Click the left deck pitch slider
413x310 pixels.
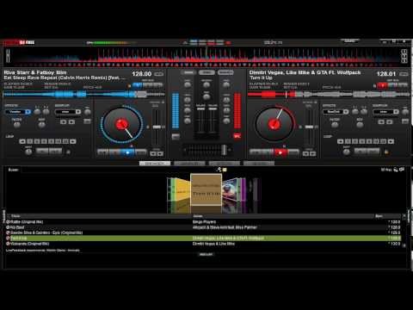[157, 127]
